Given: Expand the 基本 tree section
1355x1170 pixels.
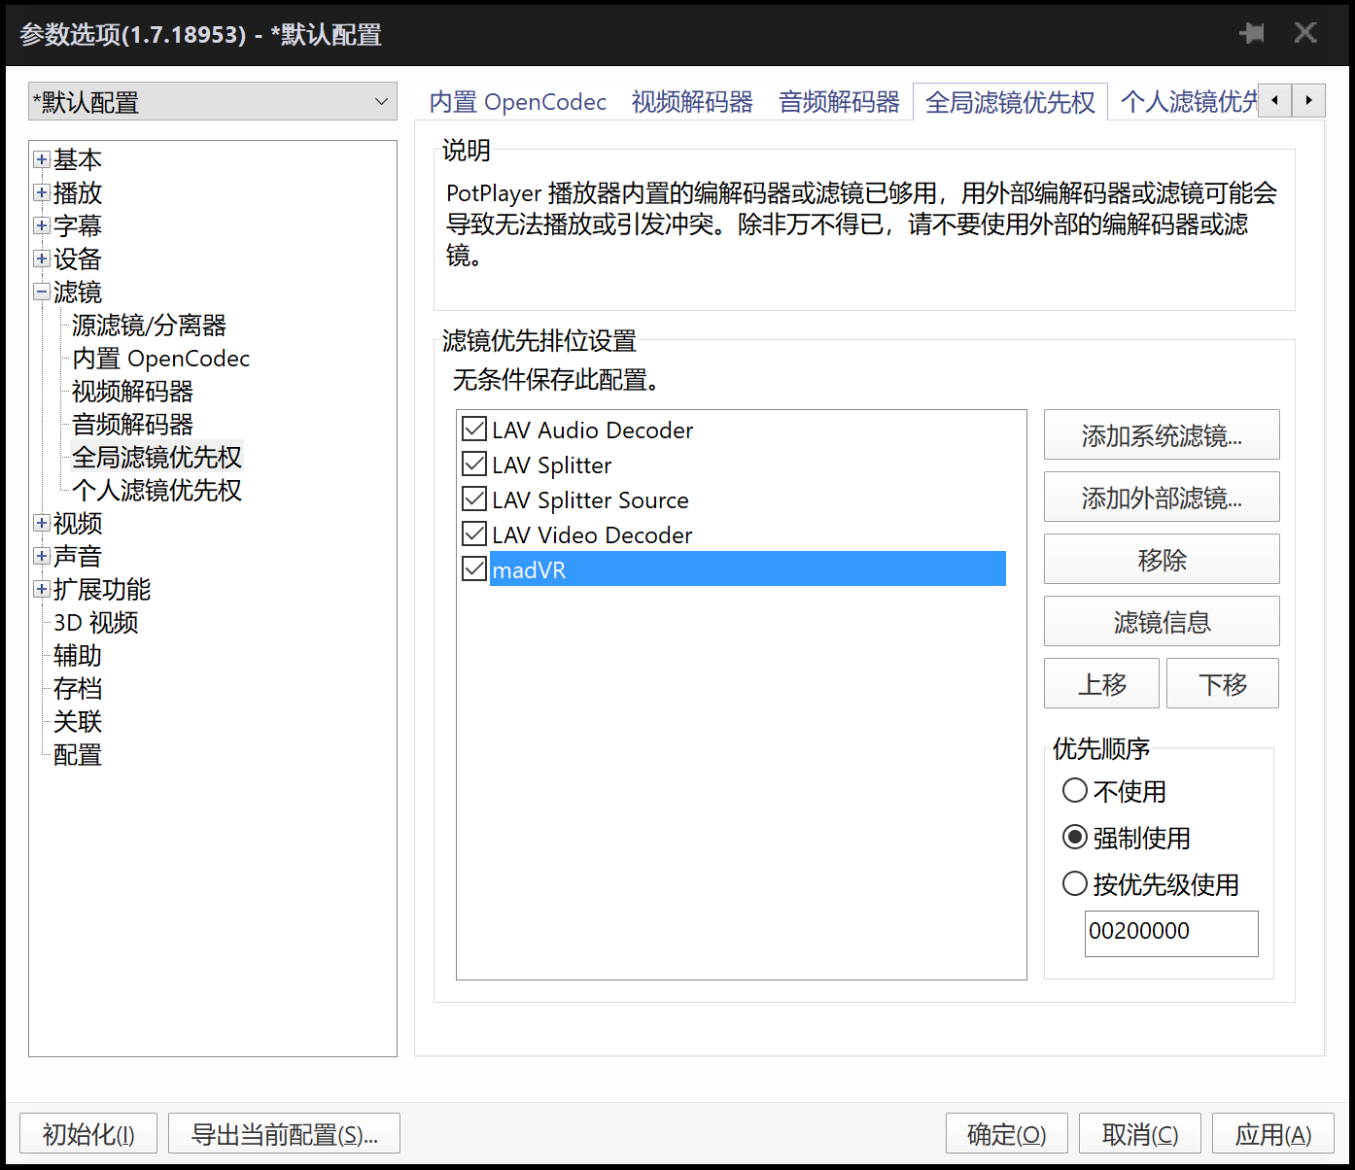Looking at the screenshot, I should coord(41,158).
